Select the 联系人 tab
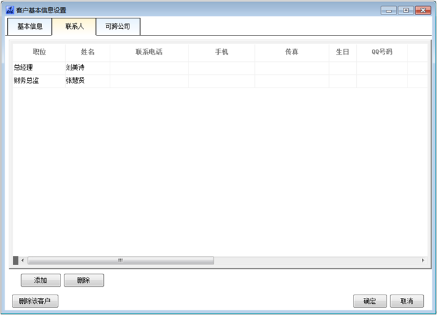The height and width of the screenshot is (315, 437). (x=74, y=27)
